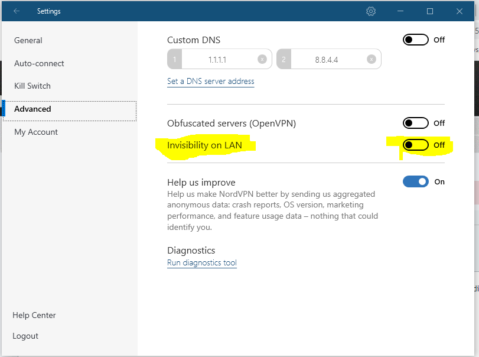The image size is (479, 357).
Task: Click first DNS field with 1.1.1.1
Action: pyautogui.click(x=219, y=59)
